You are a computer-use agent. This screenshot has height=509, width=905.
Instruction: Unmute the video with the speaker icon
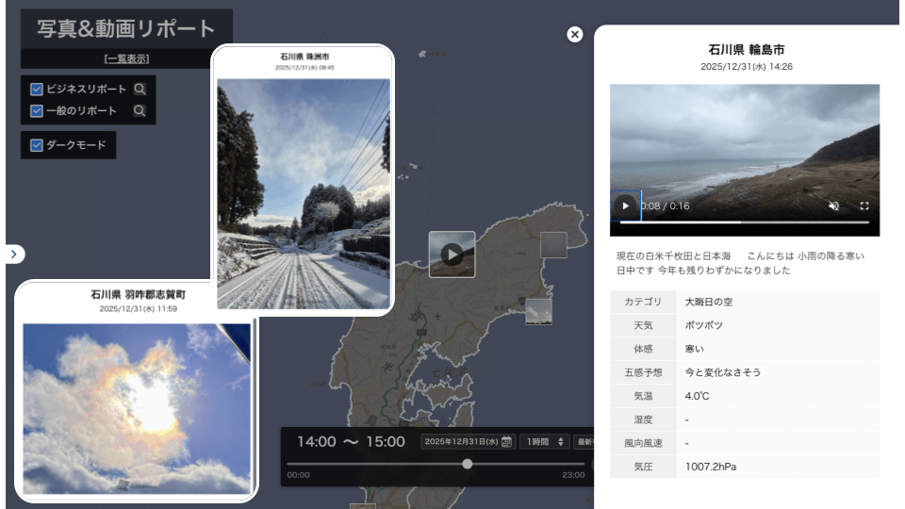click(x=834, y=205)
